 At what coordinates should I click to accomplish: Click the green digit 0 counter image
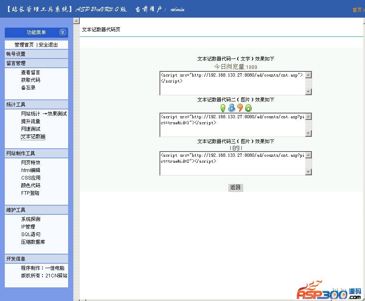248,108
